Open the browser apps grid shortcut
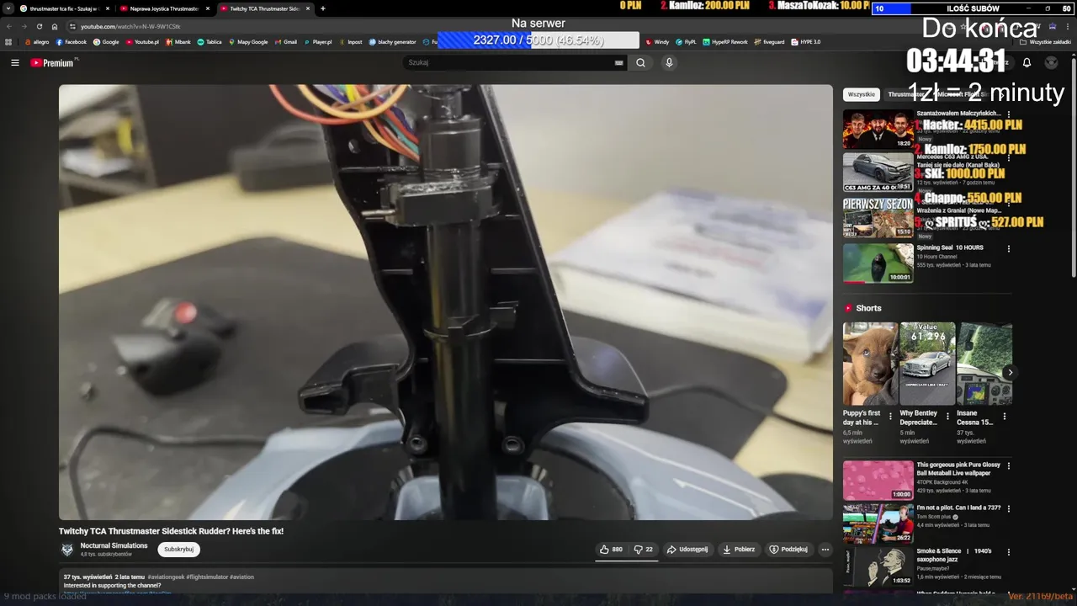 click(x=9, y=41)
